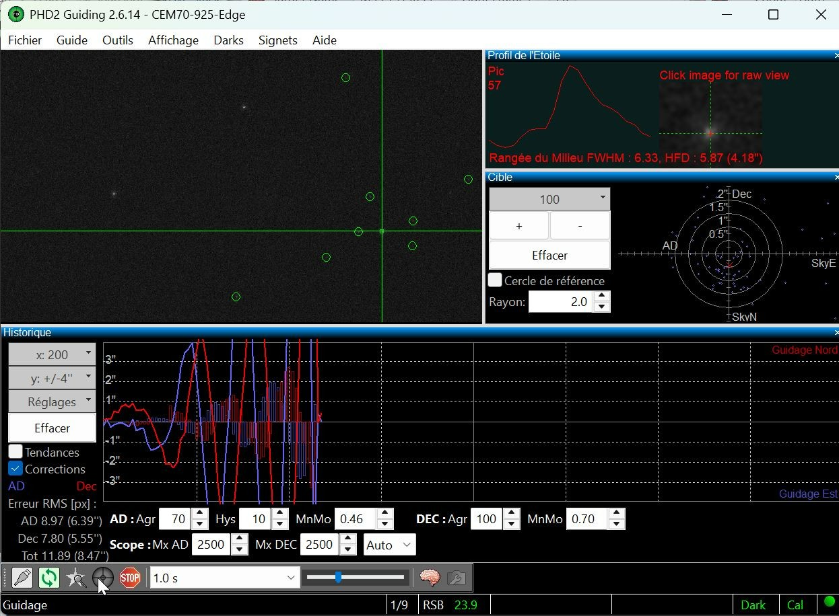Start looping exposures with green arrows icon
Viewport: 839px width, 616px height.
(49, 578)
